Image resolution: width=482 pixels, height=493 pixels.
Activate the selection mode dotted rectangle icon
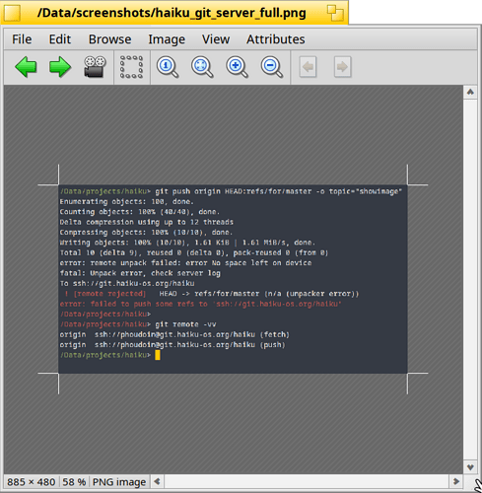131,67
